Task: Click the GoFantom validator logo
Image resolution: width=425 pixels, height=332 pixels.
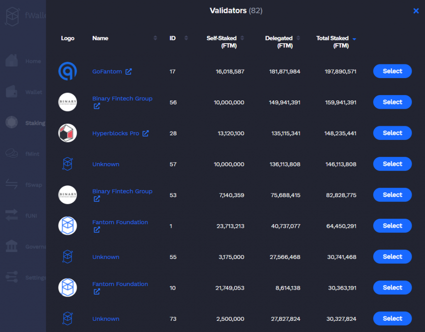Action: tap(67, 71)
